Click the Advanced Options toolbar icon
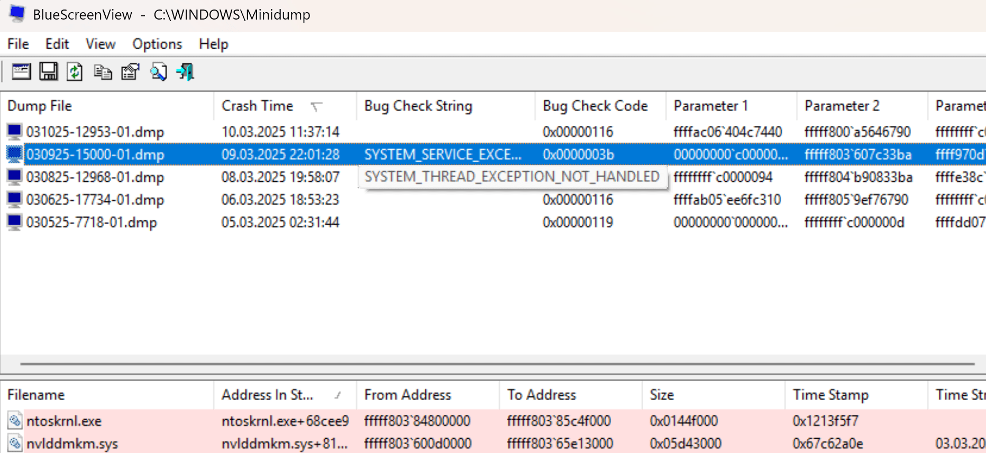The image size is (986, 453). 21,71
